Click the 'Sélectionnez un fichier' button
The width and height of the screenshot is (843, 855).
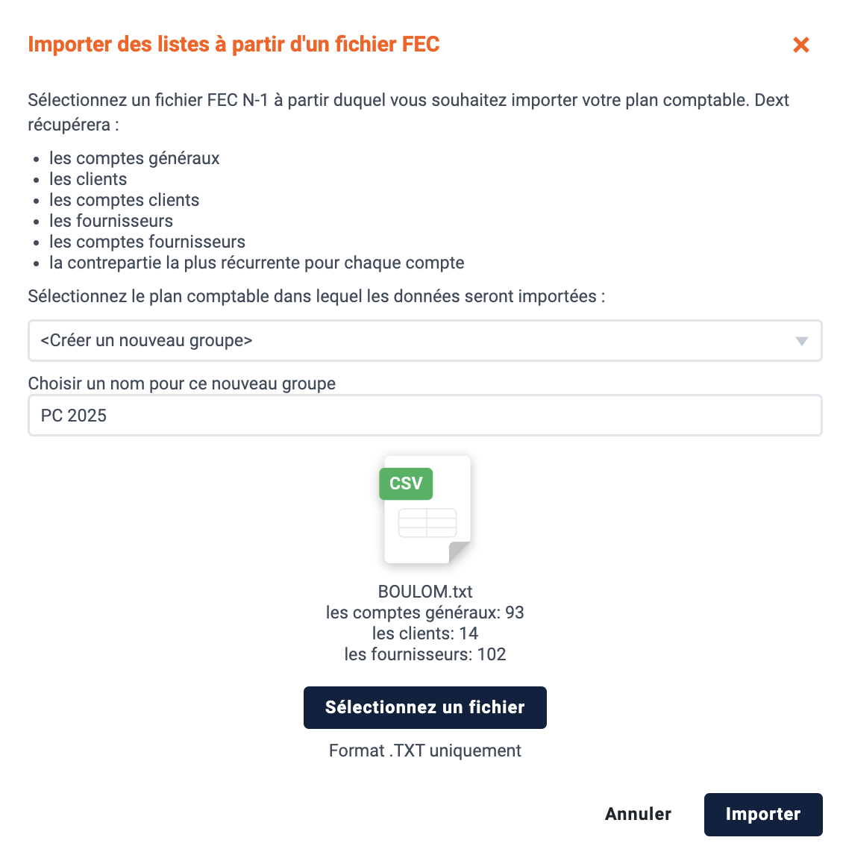[424, 707]
